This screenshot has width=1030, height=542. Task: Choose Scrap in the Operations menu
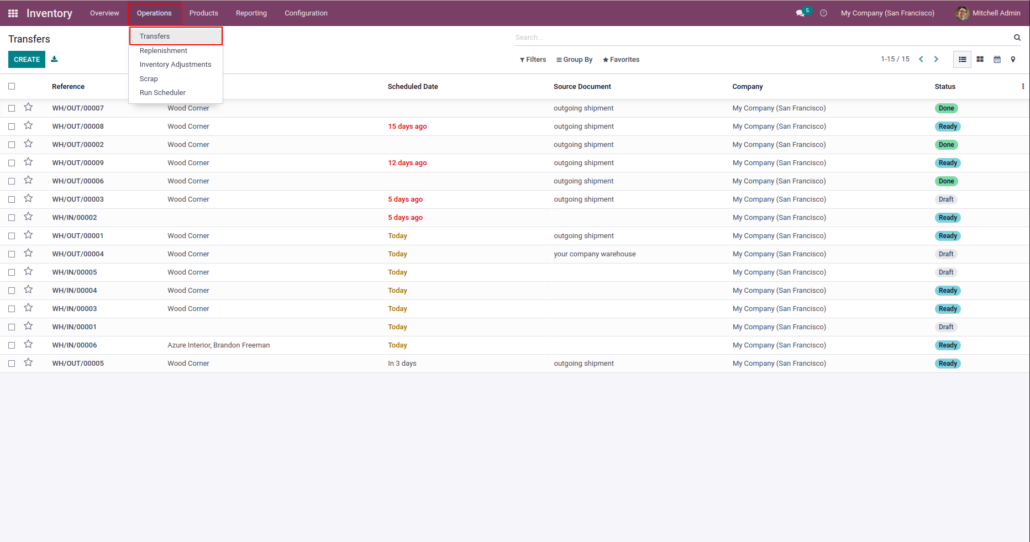pyautogui.click(x=149, y=79)
